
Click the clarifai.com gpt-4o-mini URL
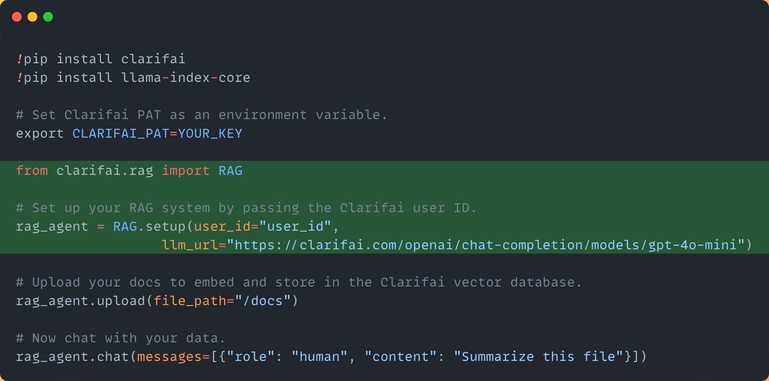[486, 245]
